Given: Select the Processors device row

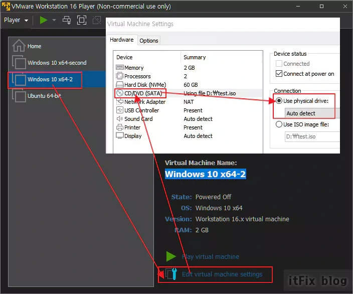Looking at the screenshot, I should 188,76.
